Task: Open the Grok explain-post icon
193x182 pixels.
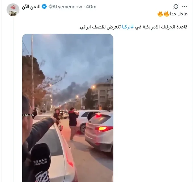Action: 176,6
